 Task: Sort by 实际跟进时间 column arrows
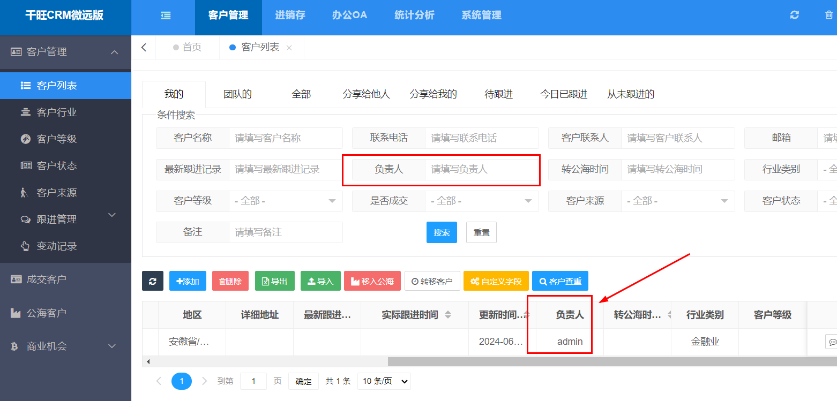(x=448, y=315)
